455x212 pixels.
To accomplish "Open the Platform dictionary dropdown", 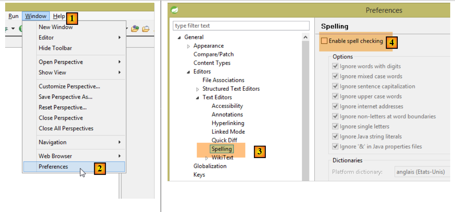I will coord(422,172).
